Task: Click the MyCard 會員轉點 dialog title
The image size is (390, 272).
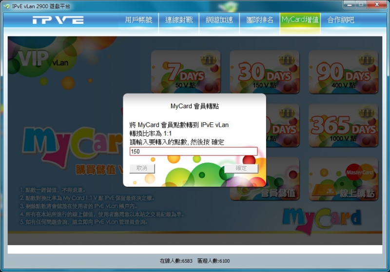Action: pyautogui.click(x=195, y=106)
